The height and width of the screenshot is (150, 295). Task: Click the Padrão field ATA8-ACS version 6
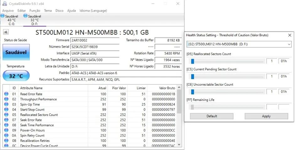click(x=126, y=73)
